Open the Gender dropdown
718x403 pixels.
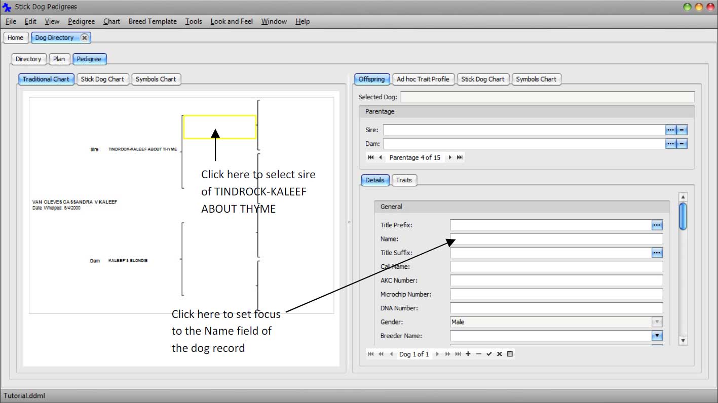click(x=657, y=322)
